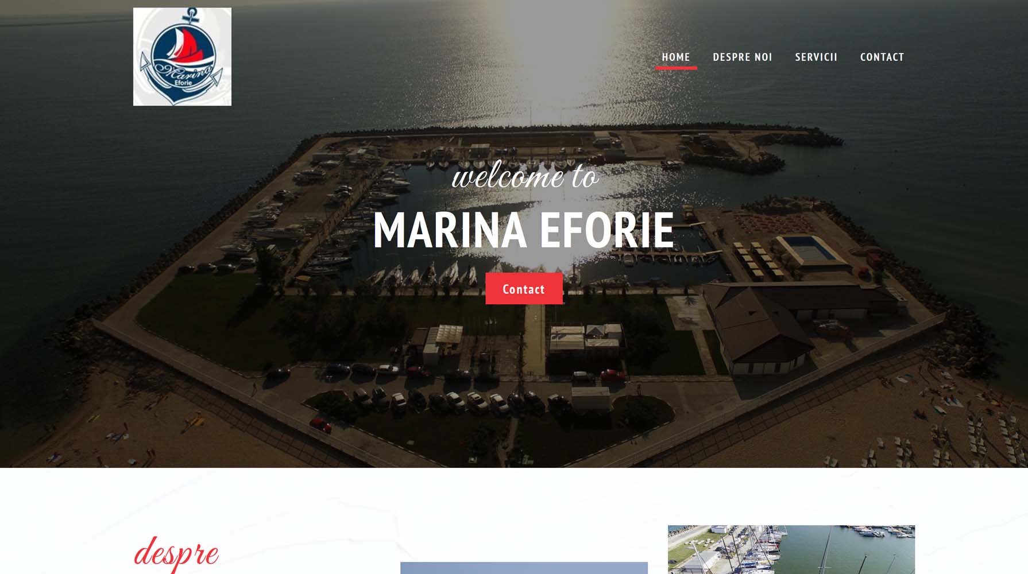This screenshot has width=1028, height=574.
Task: Click the red Contact button
Action: click(x=524, y=289)
